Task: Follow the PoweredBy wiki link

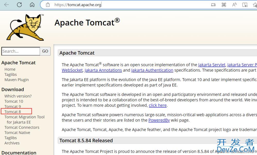Action: 159,120
